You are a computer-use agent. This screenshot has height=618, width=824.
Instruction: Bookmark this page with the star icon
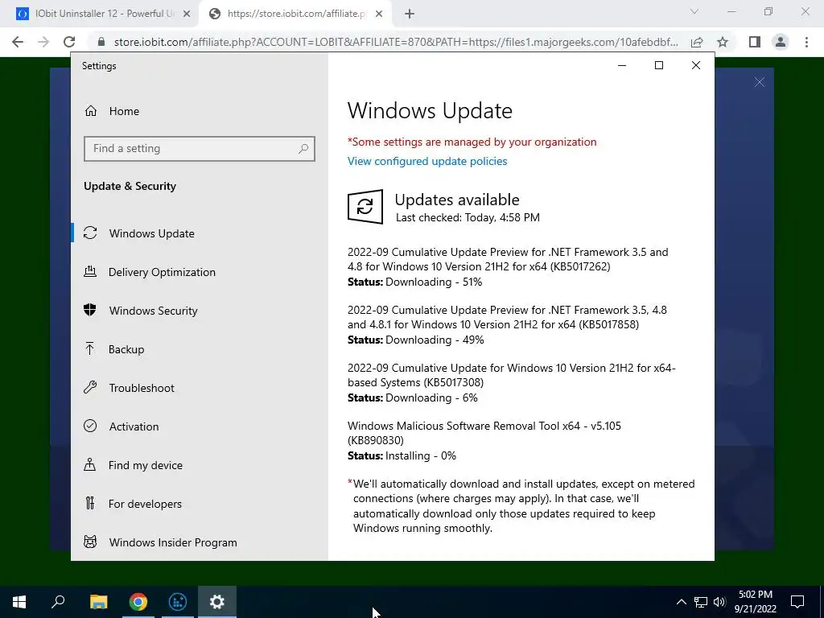coord(723,42)
